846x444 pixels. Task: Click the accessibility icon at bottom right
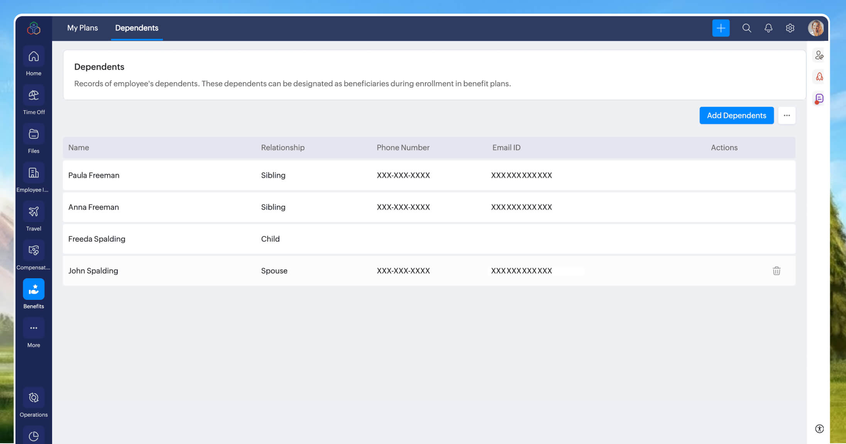pyautogui.click(x=819, y=429)
